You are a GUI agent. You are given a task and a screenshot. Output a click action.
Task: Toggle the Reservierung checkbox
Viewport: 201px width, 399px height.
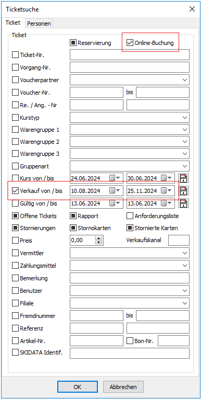[73, 43]
